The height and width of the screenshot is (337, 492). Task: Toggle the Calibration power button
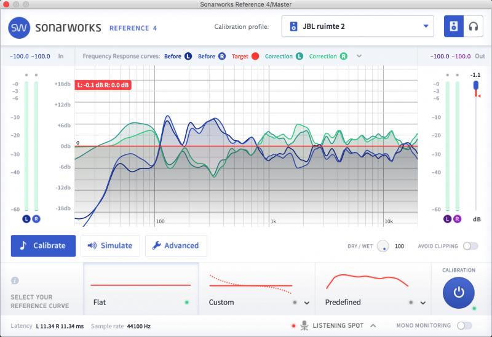[x=458, y=293]
